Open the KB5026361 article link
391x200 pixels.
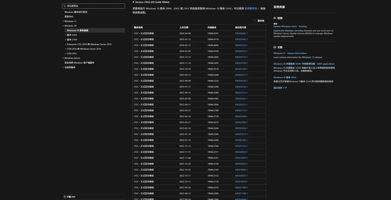click(241, 99)
